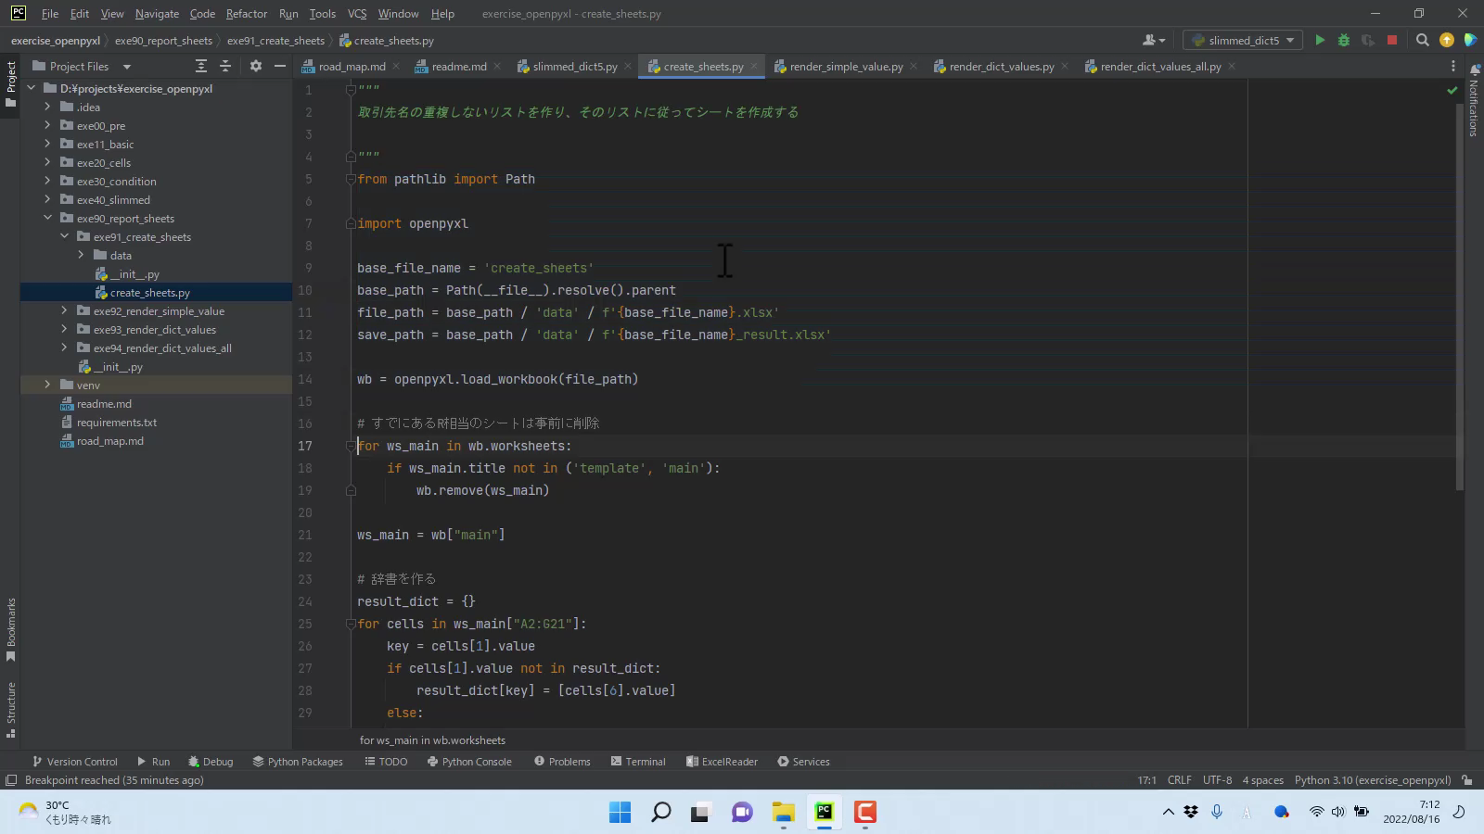Open File Explorer from the Windows taskbar

[x=783, y=813]
